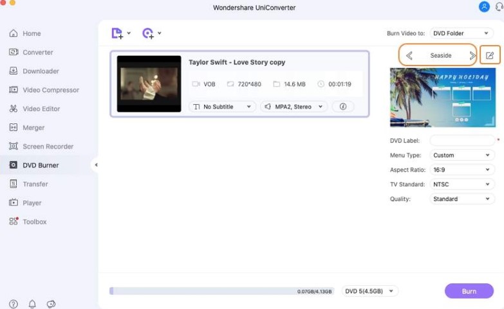504x309 pixels.
Task: Open Screen Recorder section
Action: point(48,146)
